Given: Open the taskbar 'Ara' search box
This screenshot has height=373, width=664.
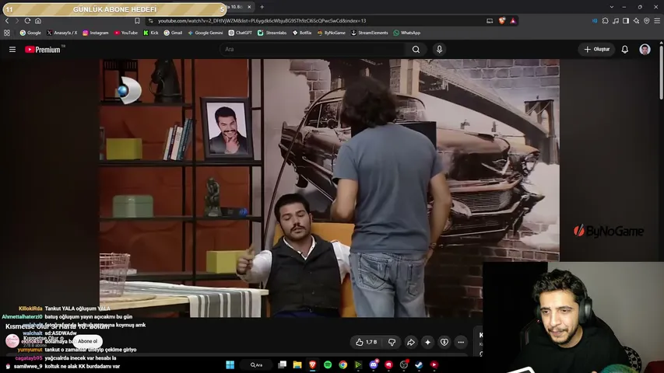Looking at the screenshot, I should click(x=256, y=364).
